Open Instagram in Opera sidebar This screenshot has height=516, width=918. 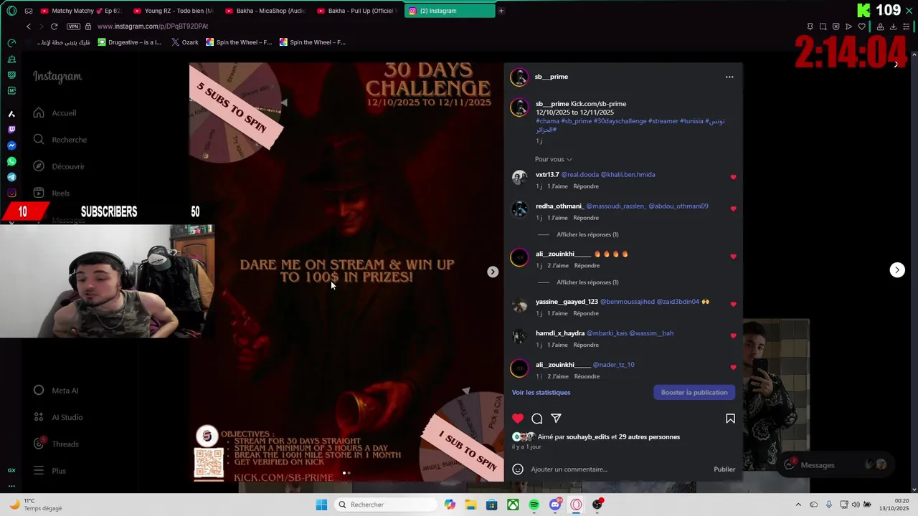11,193
